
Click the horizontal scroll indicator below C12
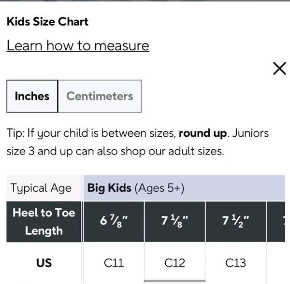(x=174, y=281)
